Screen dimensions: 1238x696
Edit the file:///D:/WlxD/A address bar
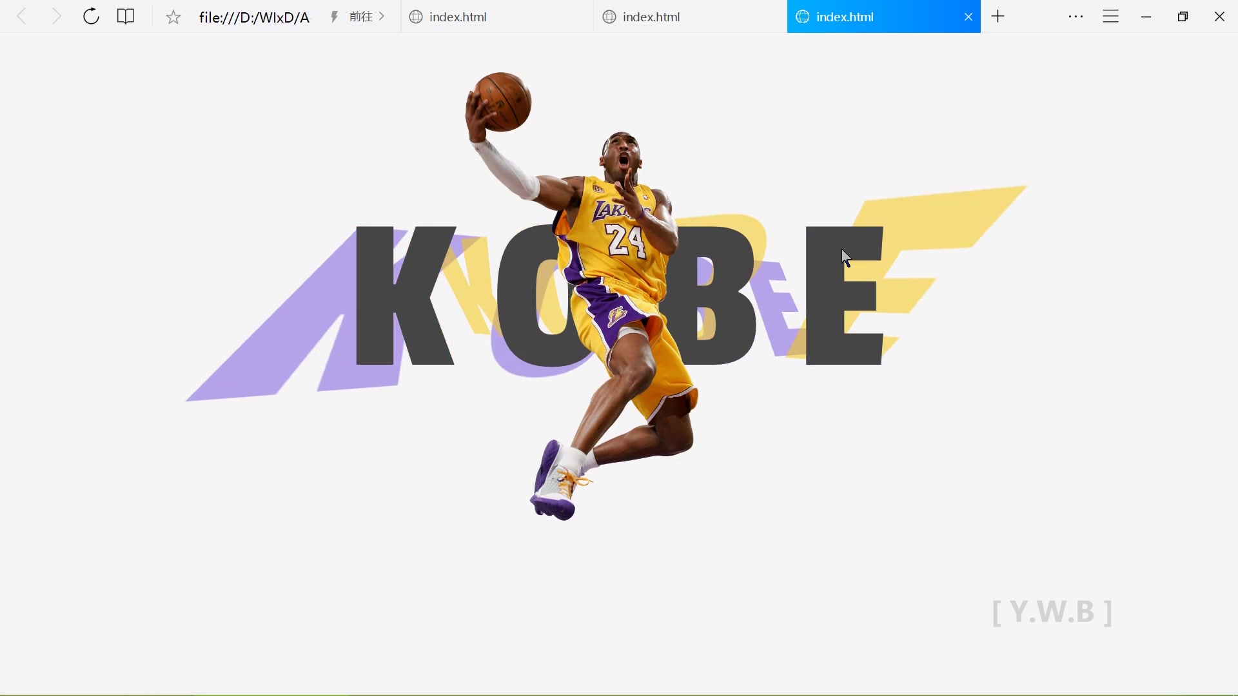tap(254, 17)
